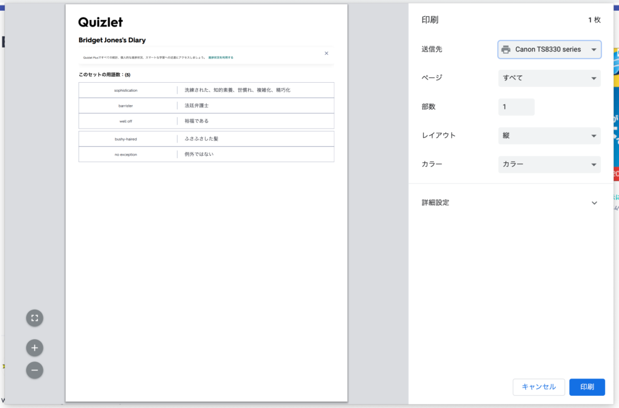The height and width of the screenshot is (408, 619).
Task: Click the term bushy-haired
Action: point(126,139)
